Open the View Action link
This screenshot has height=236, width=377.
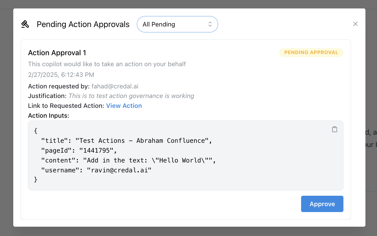tap(124, 106)
